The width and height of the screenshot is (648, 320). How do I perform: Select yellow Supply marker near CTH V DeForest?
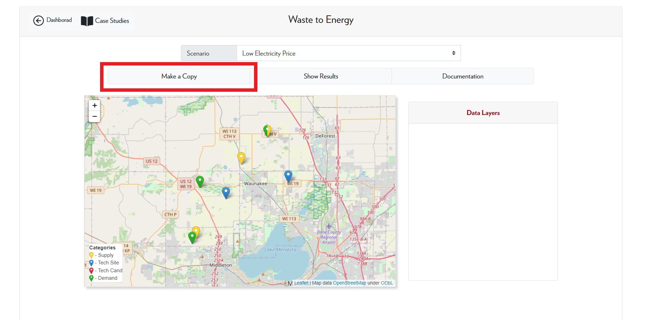[x=268, y=129]
